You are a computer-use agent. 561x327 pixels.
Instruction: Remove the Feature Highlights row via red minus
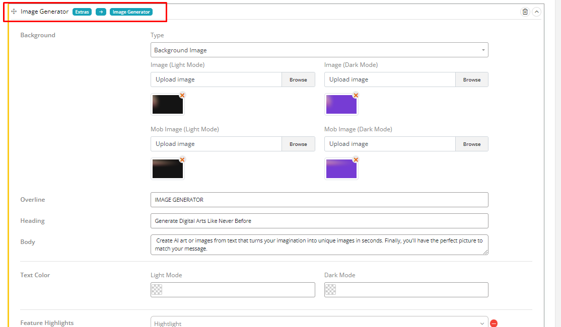pos(494,323)
